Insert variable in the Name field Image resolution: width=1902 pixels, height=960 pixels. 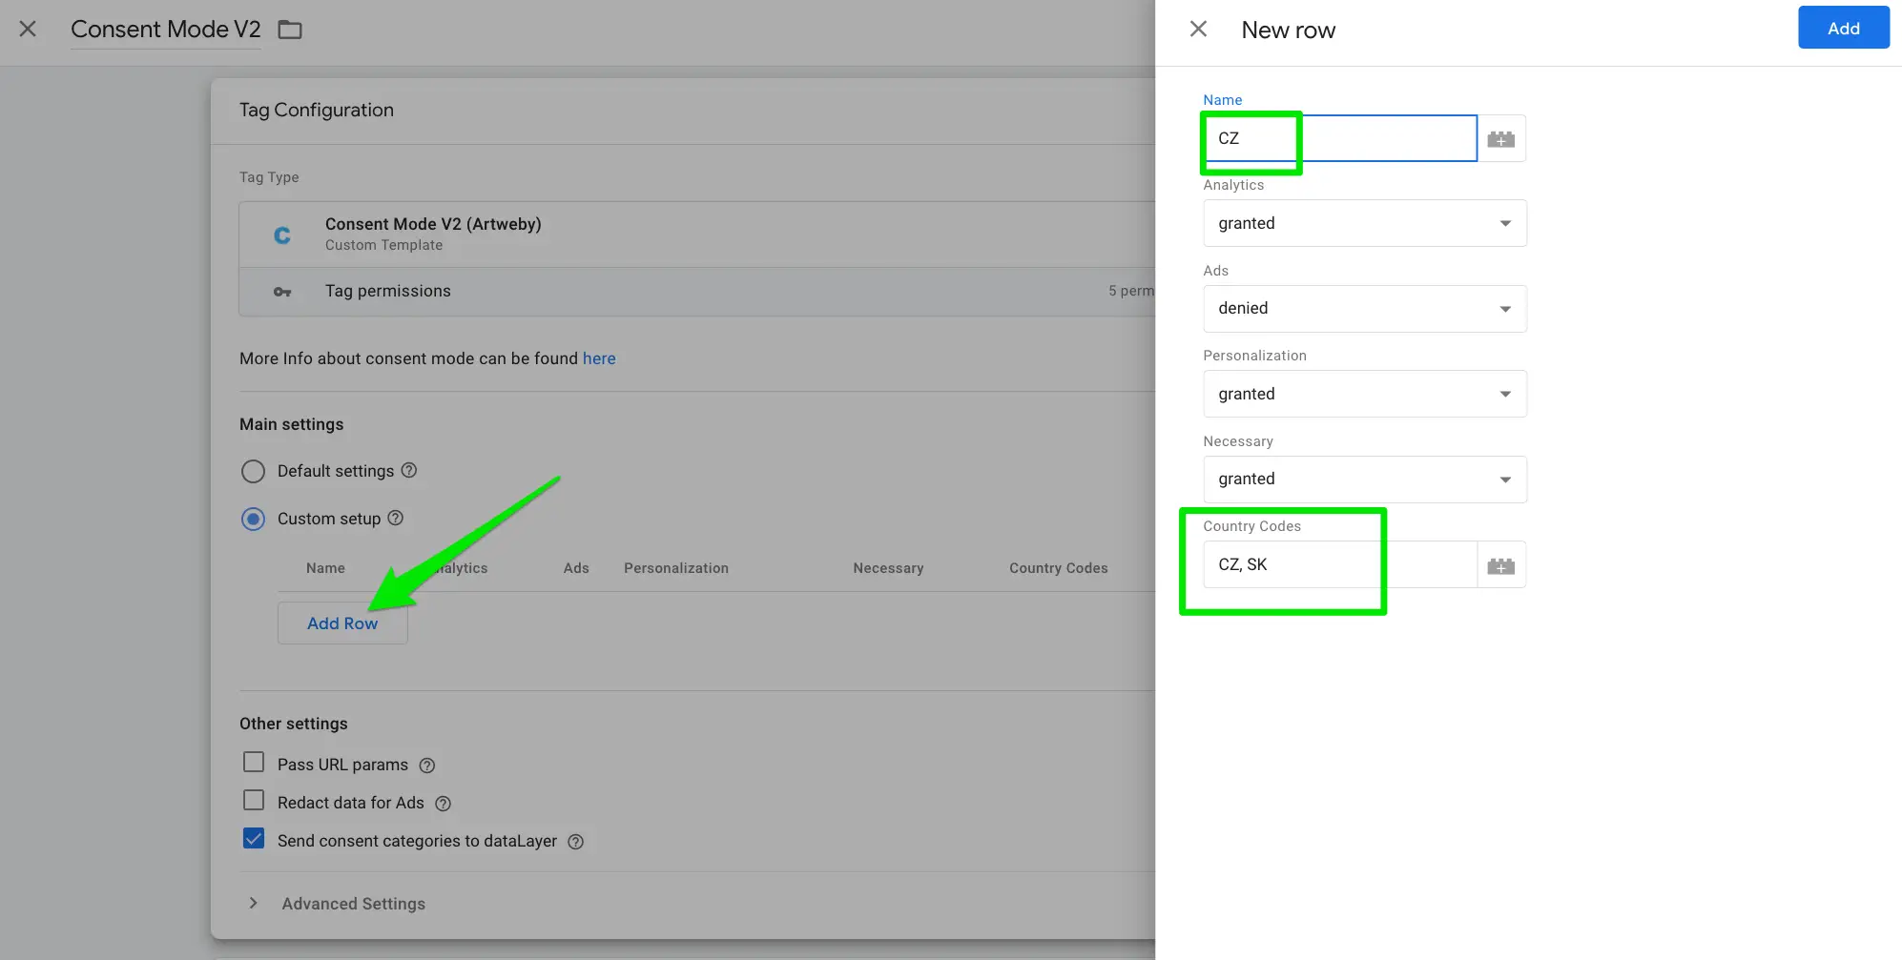(x=1501, y=139)
